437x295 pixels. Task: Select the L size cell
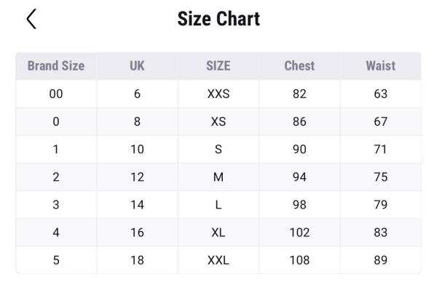point(218,205)
